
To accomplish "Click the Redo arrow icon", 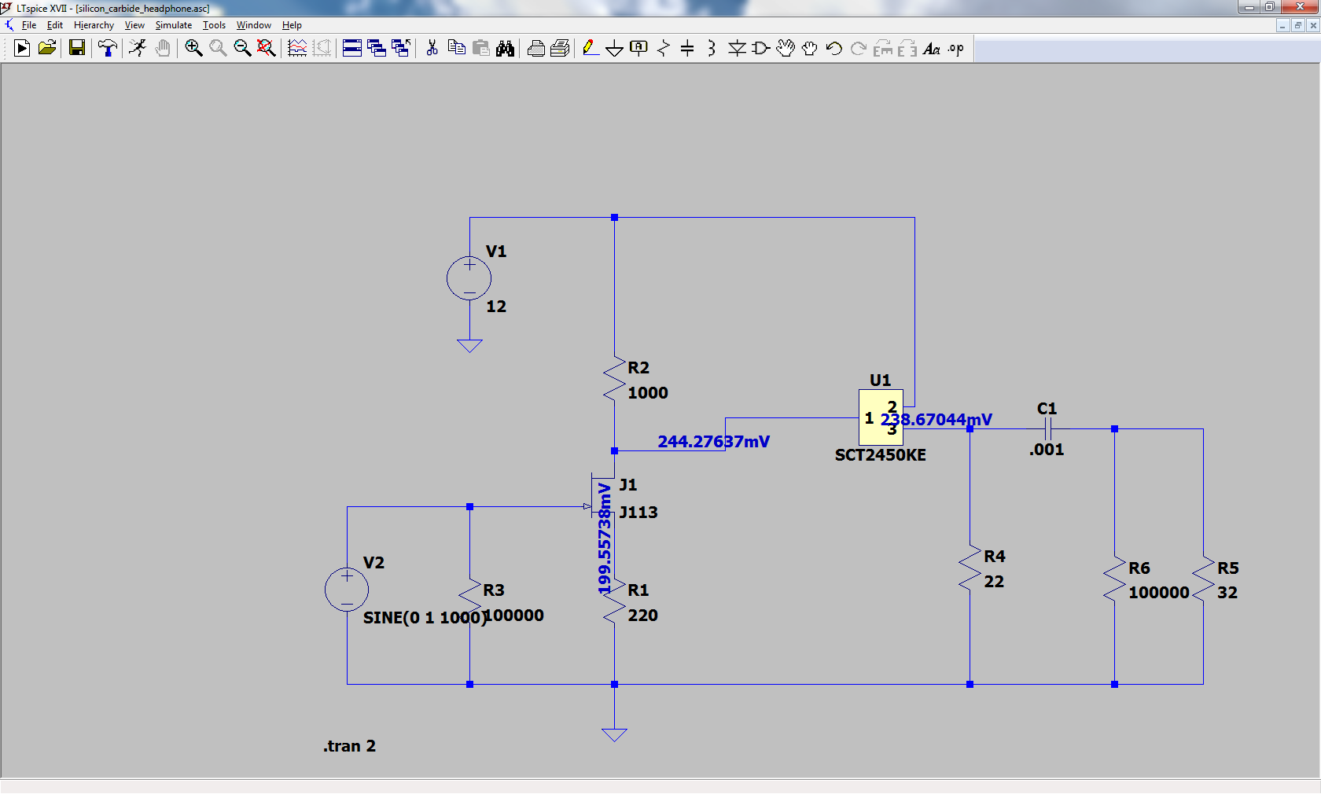I will (x=859, y=49).
